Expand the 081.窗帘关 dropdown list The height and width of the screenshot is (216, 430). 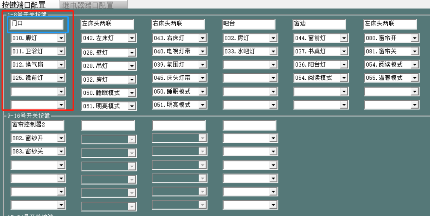pos(415,52)
